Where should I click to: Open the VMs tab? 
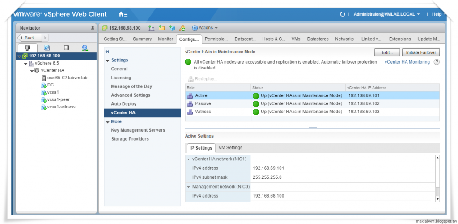tap(296, 39)
